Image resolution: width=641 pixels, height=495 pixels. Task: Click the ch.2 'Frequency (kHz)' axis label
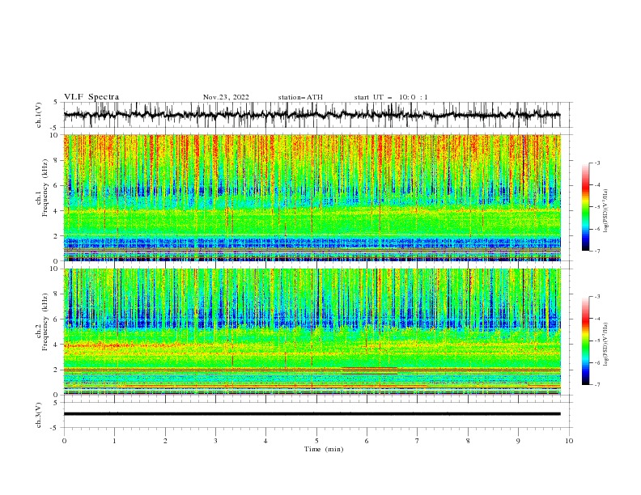45,322
